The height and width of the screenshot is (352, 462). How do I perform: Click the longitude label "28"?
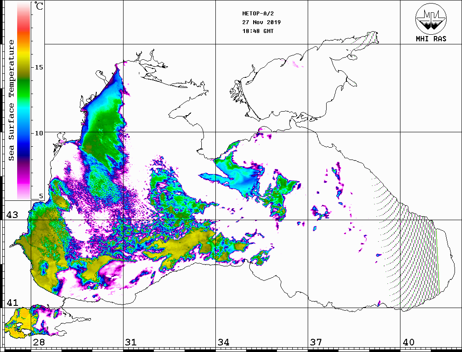click(x=39, y=342)
